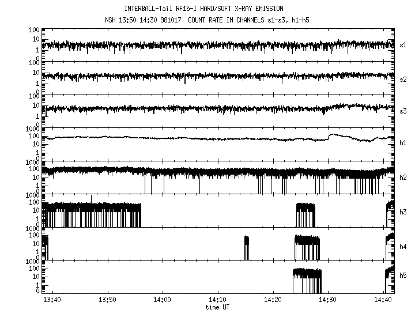Image resolution: width=415 pixels, height=317 pixels.
Task: Click the s2 channel label
Action: click(x=403, y=79)
